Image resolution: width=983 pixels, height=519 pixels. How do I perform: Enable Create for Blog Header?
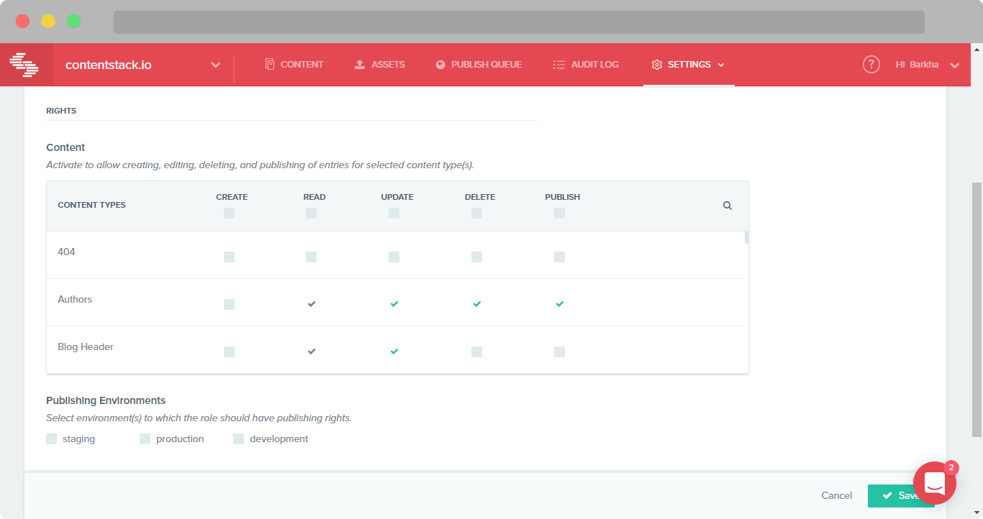pos(229,352)
